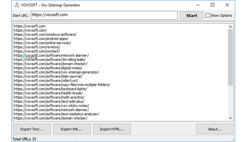Viewport: 246px width, 142px height.
Task: Select the health-break URL line
Action: point(48,93)
